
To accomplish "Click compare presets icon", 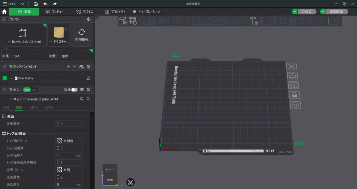I will pos(88,90).
